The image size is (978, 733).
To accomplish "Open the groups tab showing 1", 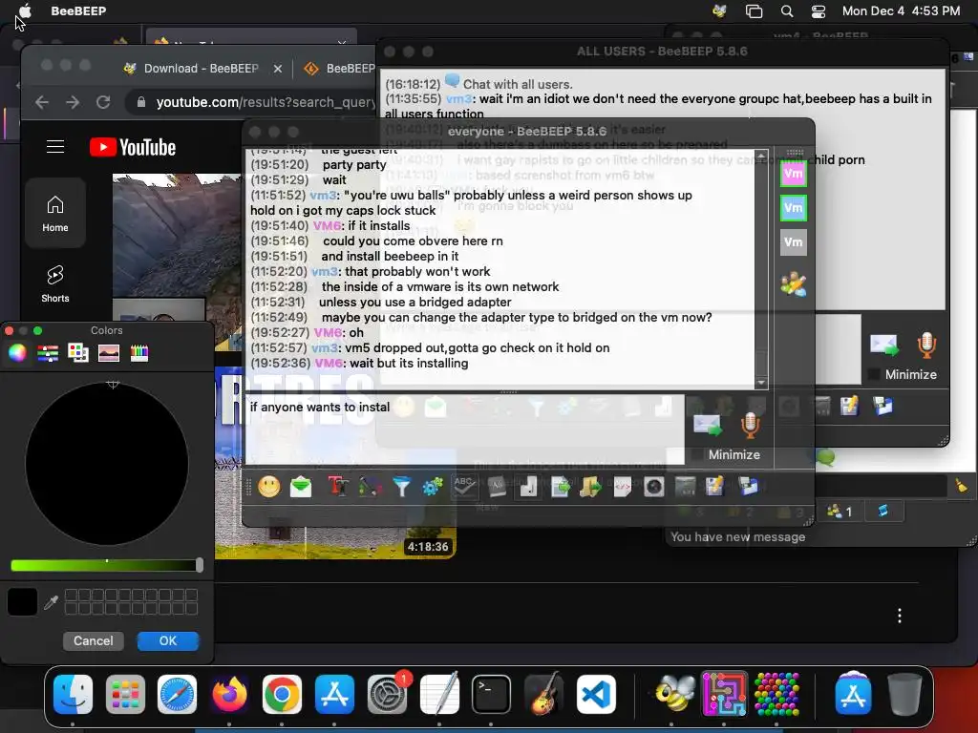I will pyautogui.click(x=839, y=512).
